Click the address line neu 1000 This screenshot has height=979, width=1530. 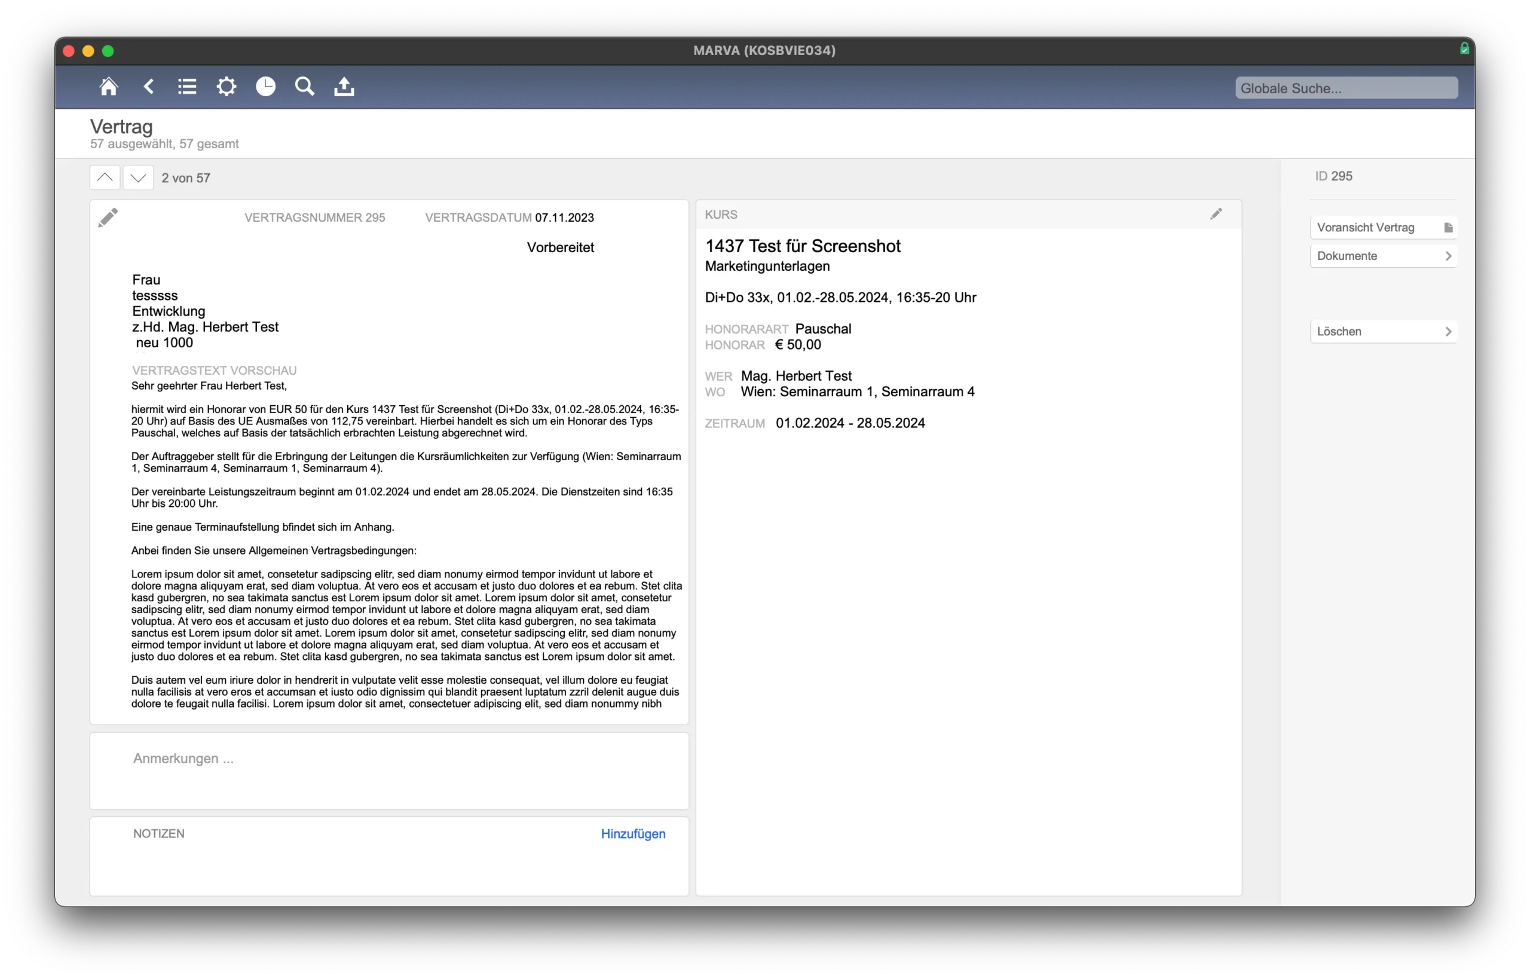pyautogui.click(x=164, y=342)
